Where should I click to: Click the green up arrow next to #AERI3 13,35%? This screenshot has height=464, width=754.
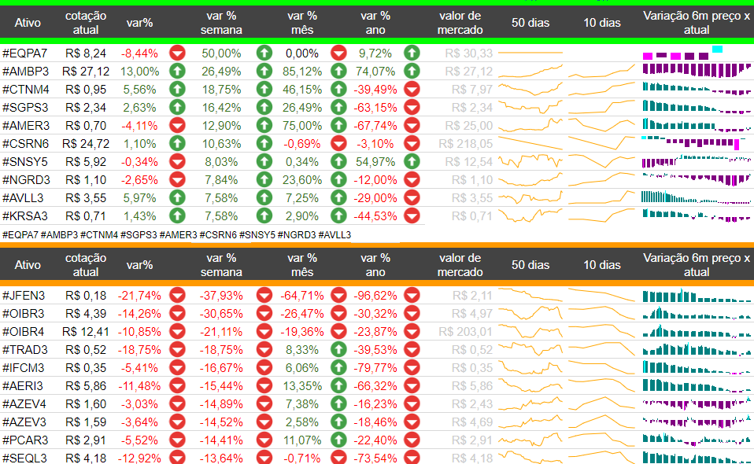[x=338, y=385]
